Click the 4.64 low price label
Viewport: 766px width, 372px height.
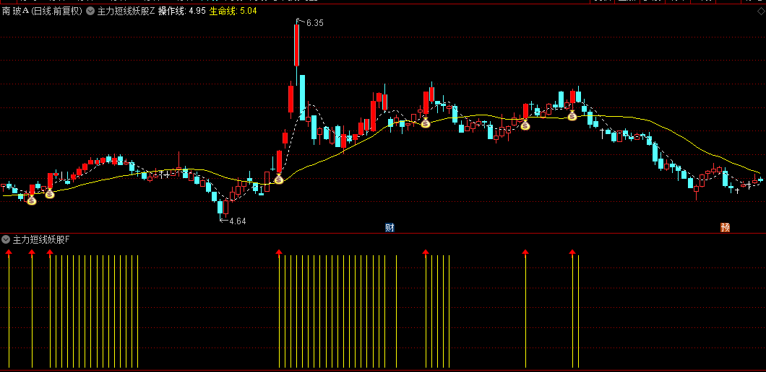tap(238, 221)
